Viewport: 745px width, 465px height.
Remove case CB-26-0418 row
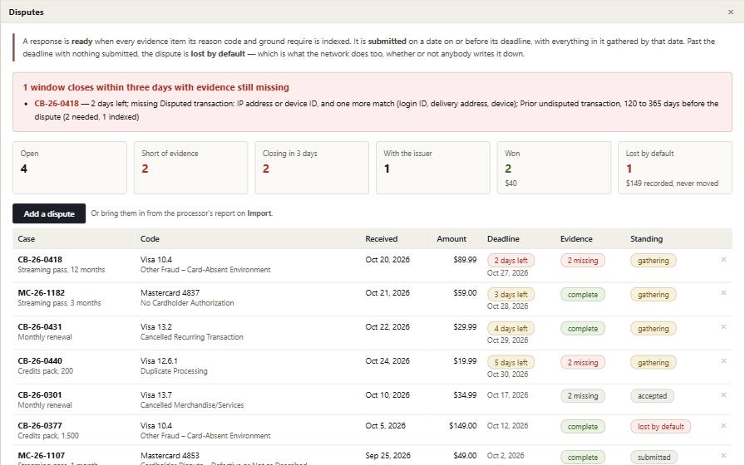coord(723,260)
